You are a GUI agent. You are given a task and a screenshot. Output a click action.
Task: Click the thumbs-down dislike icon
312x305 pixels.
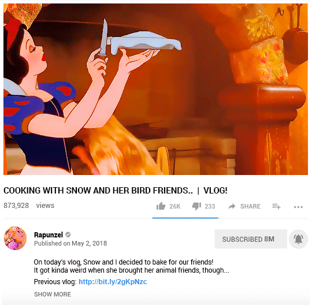[196, 206]
